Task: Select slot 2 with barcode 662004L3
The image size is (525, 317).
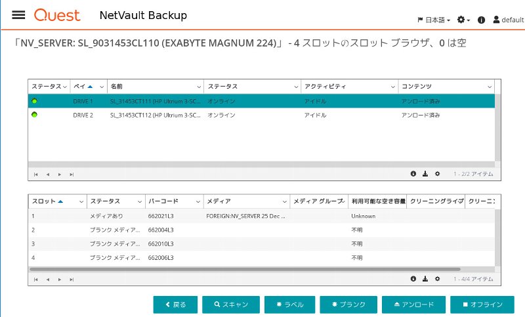Action: (261, 230)
